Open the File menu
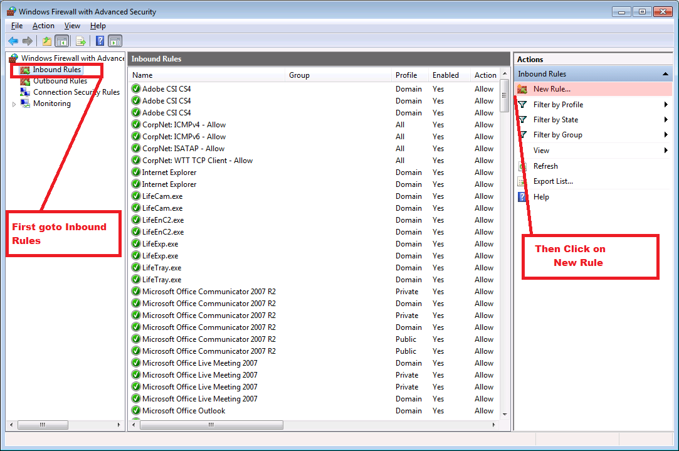Screen dimensions: 679x451 click(x=17, y=26)
